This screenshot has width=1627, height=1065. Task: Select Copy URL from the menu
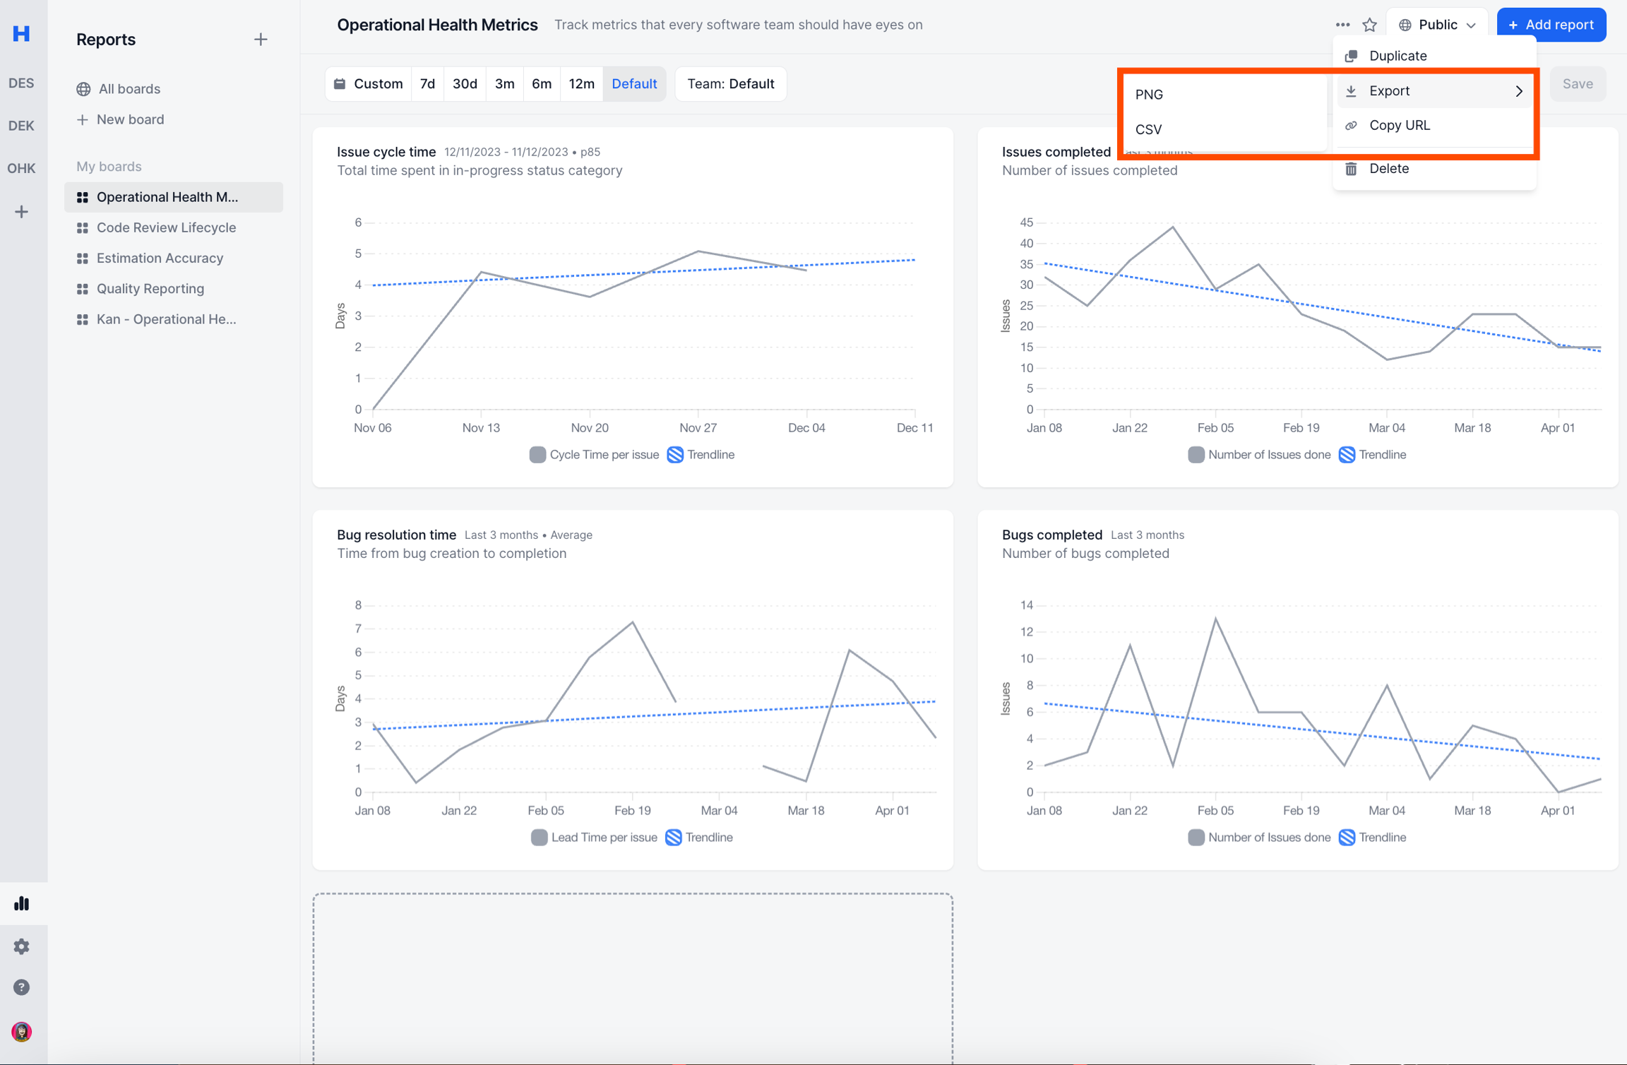coord(1399,126)
